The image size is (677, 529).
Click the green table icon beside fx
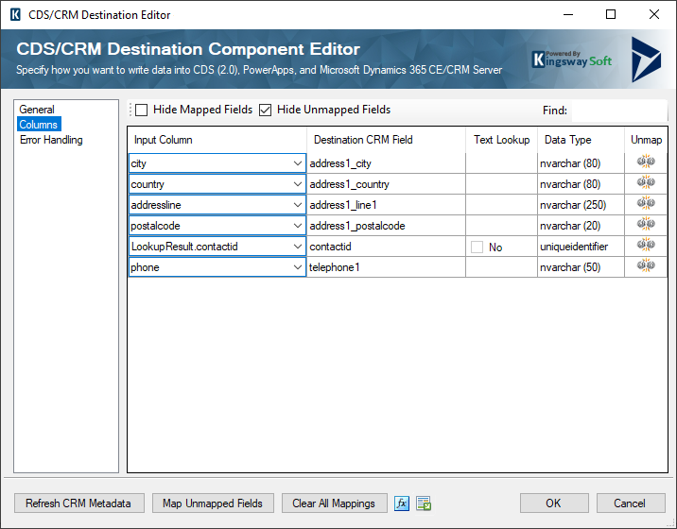(x=424, y=503)
